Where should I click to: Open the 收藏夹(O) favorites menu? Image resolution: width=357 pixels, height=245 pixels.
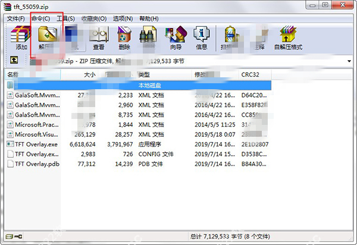pyautogui.click(x=94, y=18)
